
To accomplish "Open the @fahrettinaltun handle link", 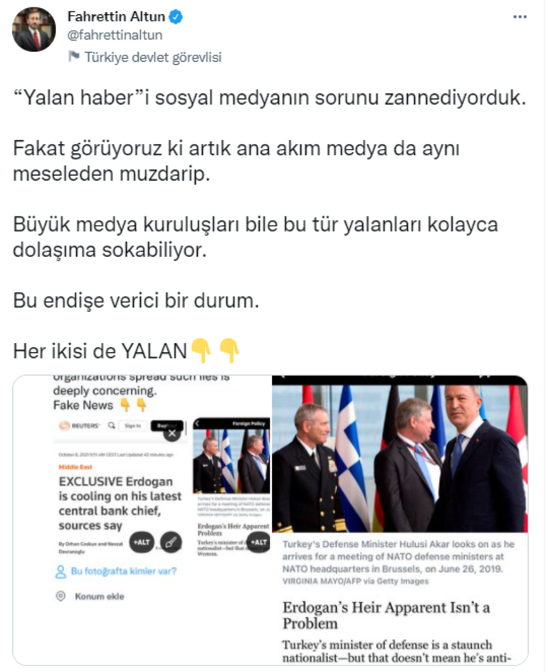I will [x=115, y=35].
